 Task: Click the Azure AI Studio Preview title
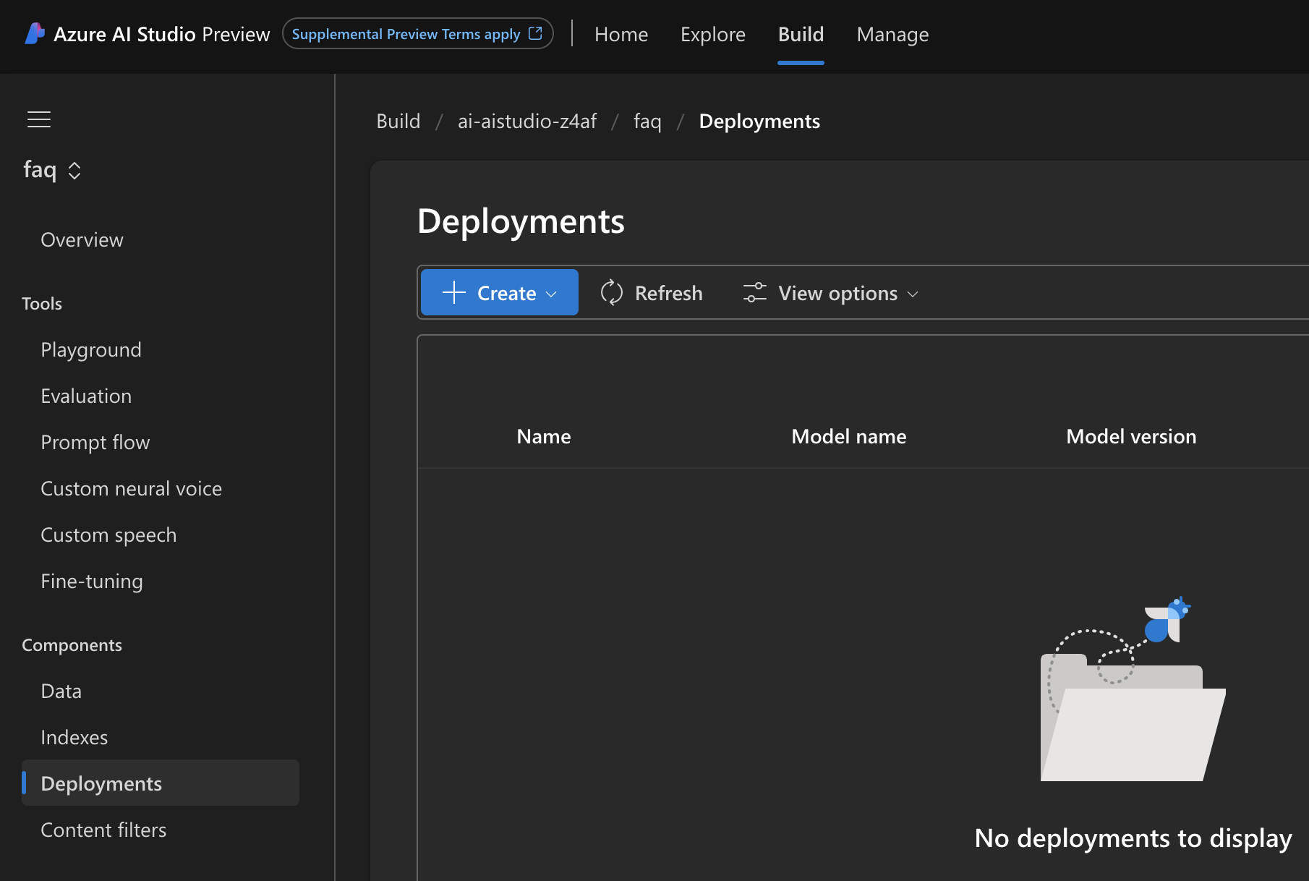[x=161, y=34]
